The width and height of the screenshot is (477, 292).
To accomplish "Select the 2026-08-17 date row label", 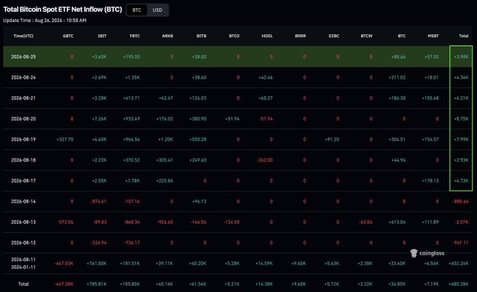I will click(x=23, y=181).
